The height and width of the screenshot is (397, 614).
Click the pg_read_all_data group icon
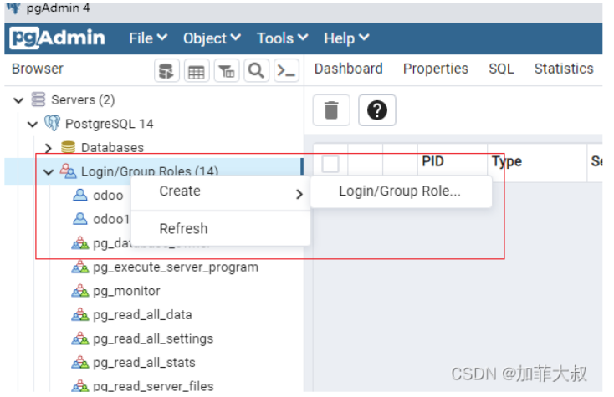tap(80, 314)
